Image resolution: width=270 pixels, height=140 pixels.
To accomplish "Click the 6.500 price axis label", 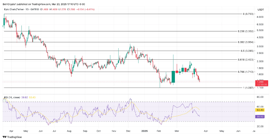I will 260,24.
